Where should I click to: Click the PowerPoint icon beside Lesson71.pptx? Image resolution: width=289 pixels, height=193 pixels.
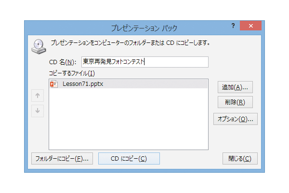54,84
